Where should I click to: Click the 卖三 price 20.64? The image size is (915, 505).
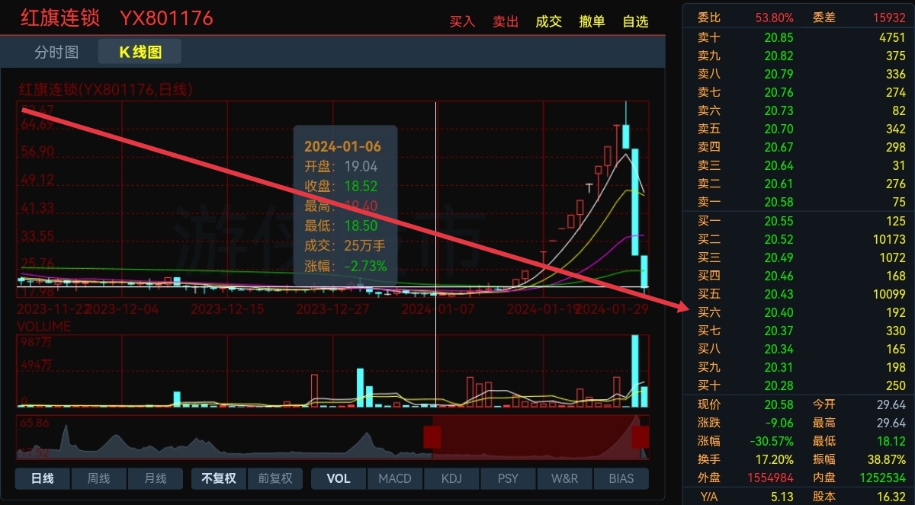pyautogui.click(x=779, y=165)
